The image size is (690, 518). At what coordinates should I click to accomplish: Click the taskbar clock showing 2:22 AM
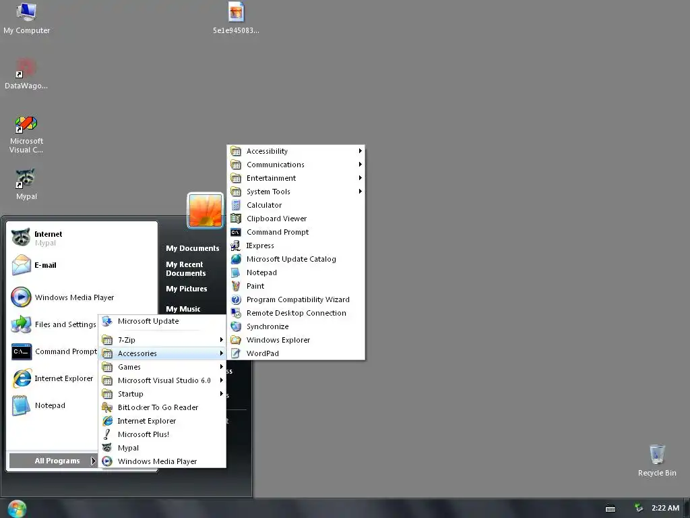click(665, 508)
